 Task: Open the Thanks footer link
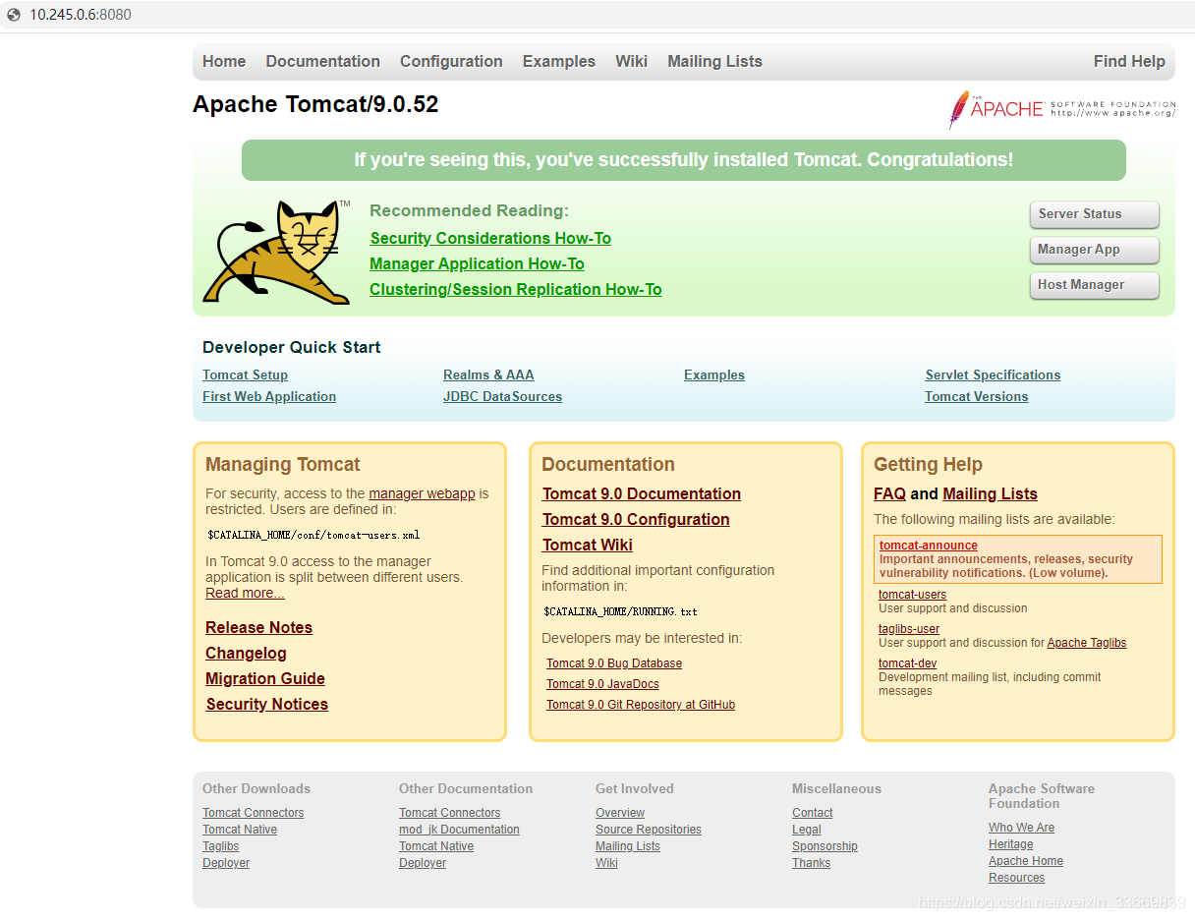pos(811,863)
